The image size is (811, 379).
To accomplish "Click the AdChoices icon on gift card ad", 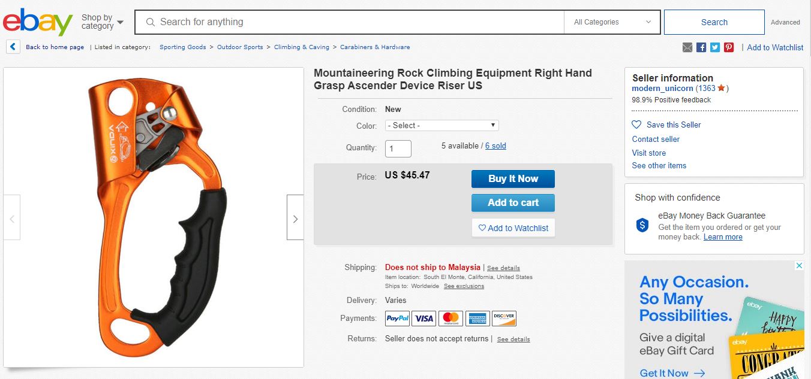I will click(799, 266).
